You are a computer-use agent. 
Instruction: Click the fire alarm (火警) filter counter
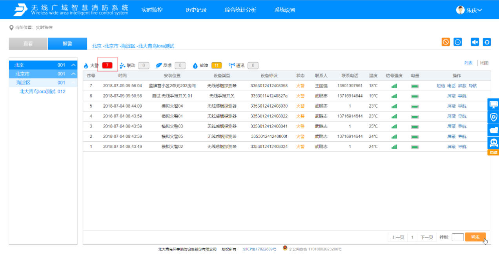(x=107, y=65)
